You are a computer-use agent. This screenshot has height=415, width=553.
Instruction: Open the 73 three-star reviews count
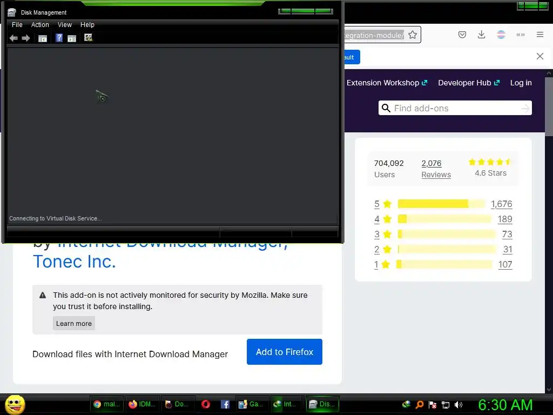pos(507,235)
